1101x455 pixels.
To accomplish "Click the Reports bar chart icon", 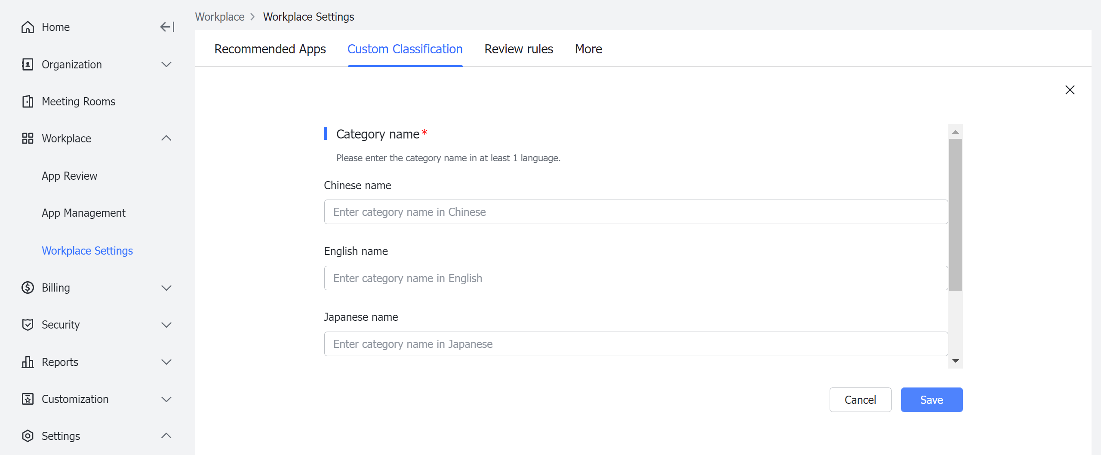I will point(28,362).
